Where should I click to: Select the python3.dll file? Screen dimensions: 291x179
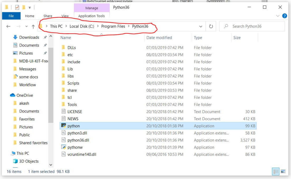[77, 133]
